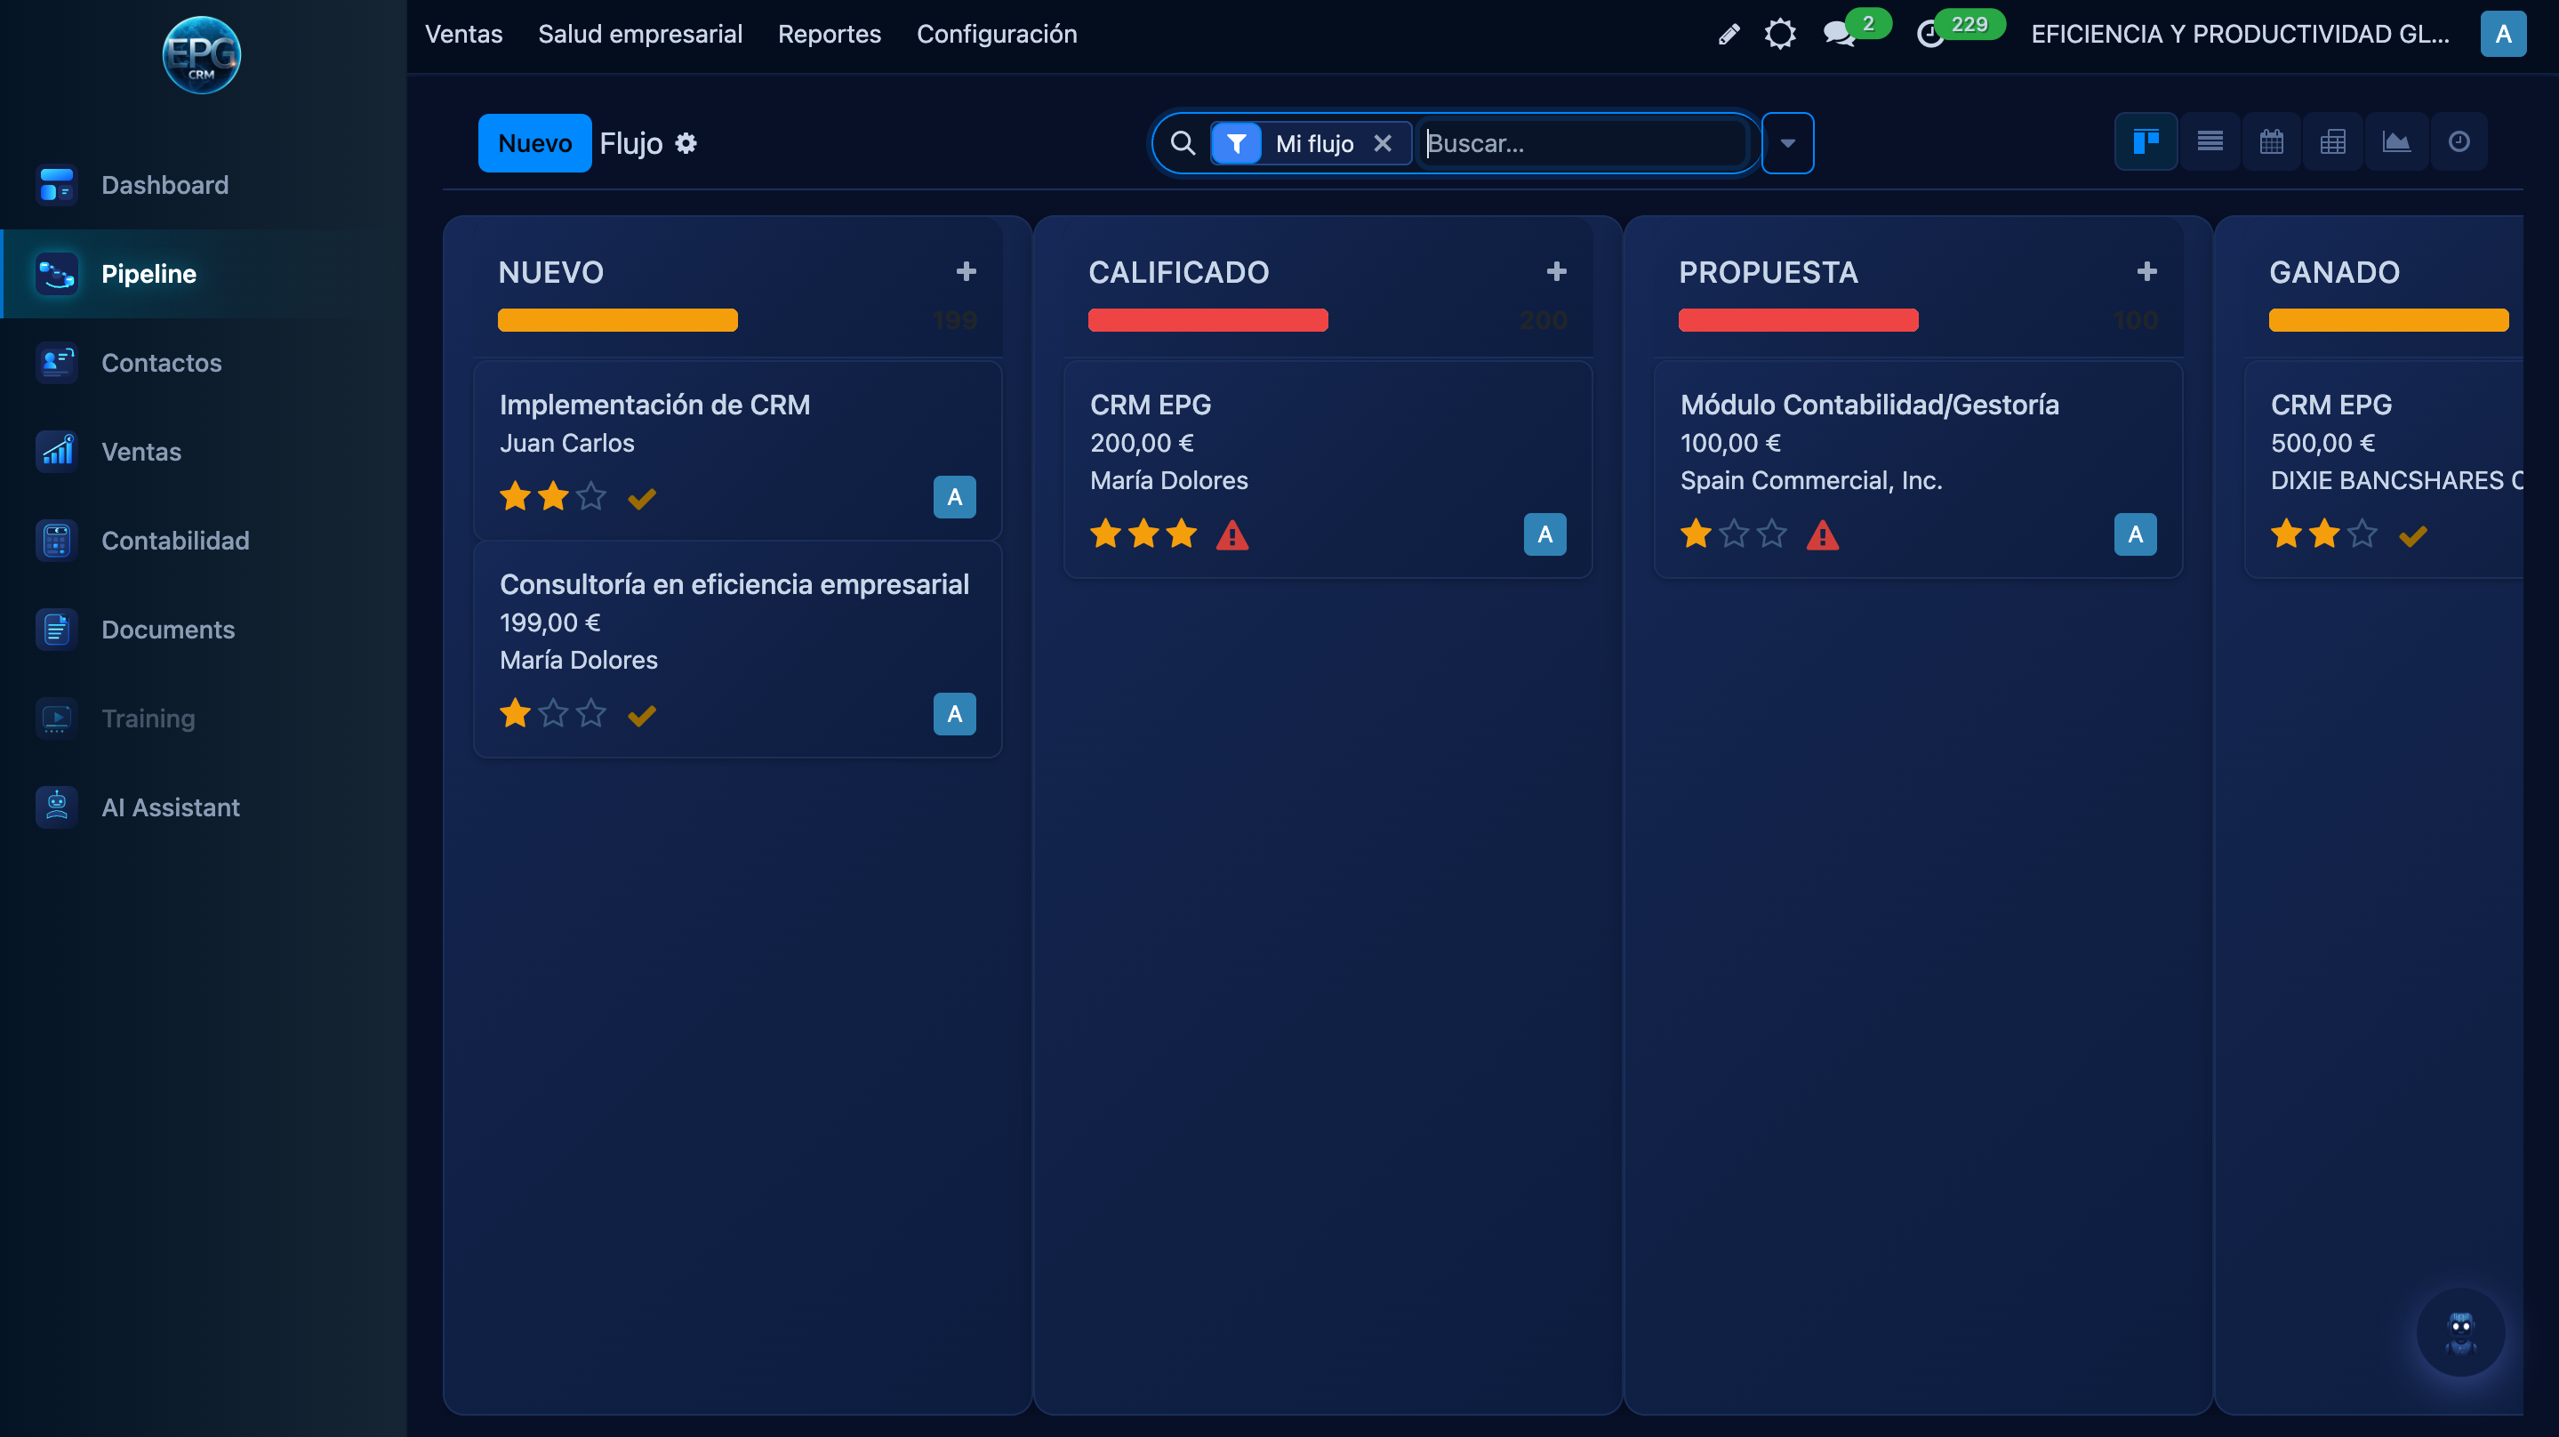Set second star on Módulo Contabilidad/Gestoría card
This screenshot has width=2559, height=1437.
pos(1734,534)
